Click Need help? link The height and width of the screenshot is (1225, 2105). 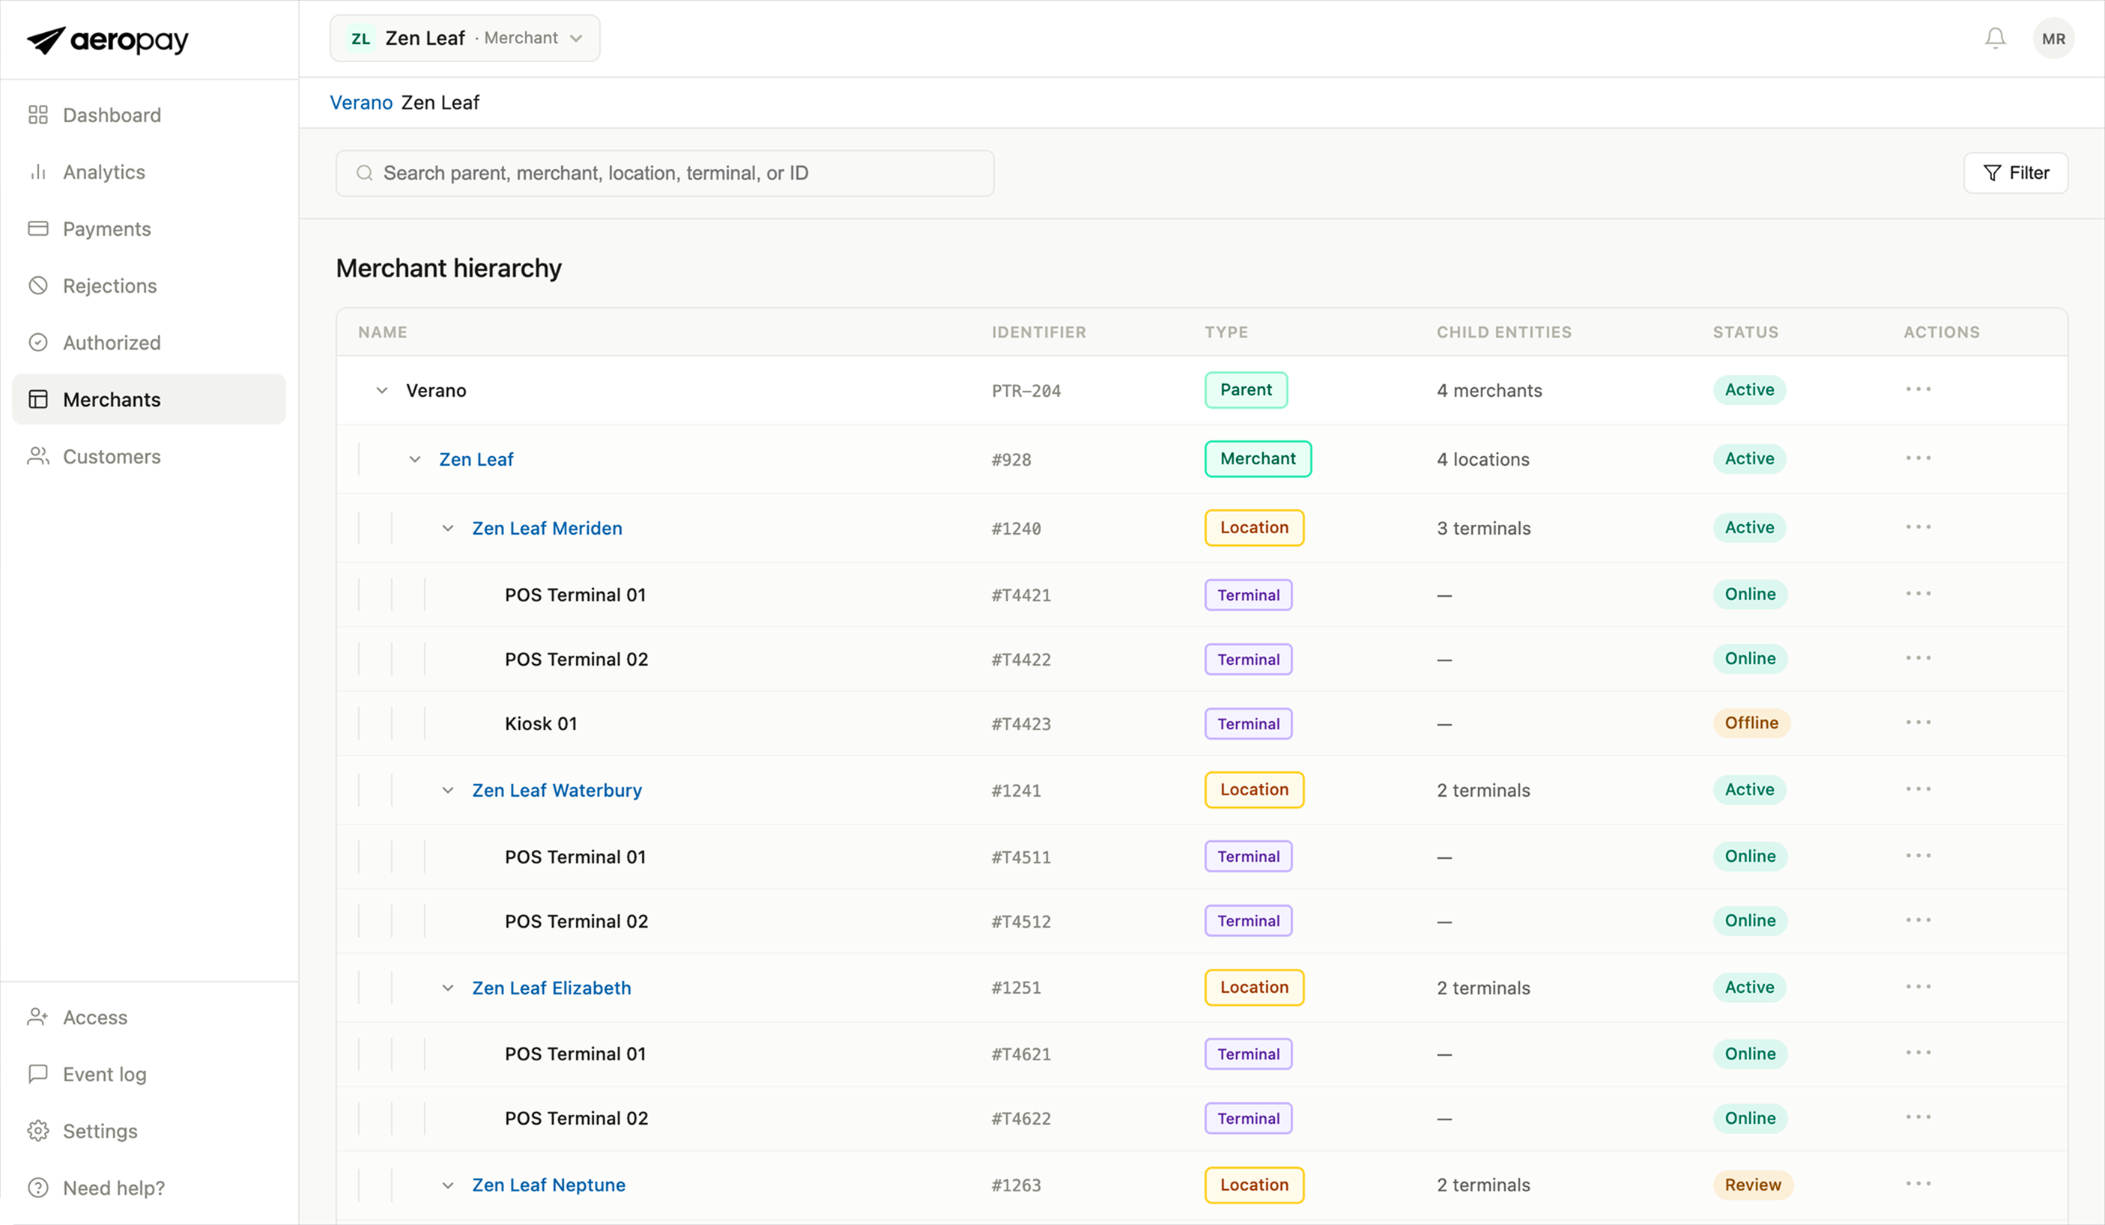pos(148,1187)
